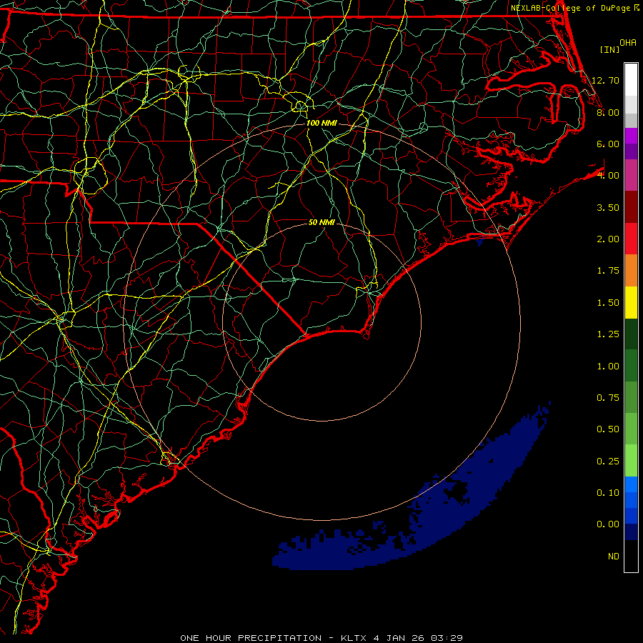Click the 1.00 legend value
The height and width of the screenshot is (643, 643).
[608, 367]
